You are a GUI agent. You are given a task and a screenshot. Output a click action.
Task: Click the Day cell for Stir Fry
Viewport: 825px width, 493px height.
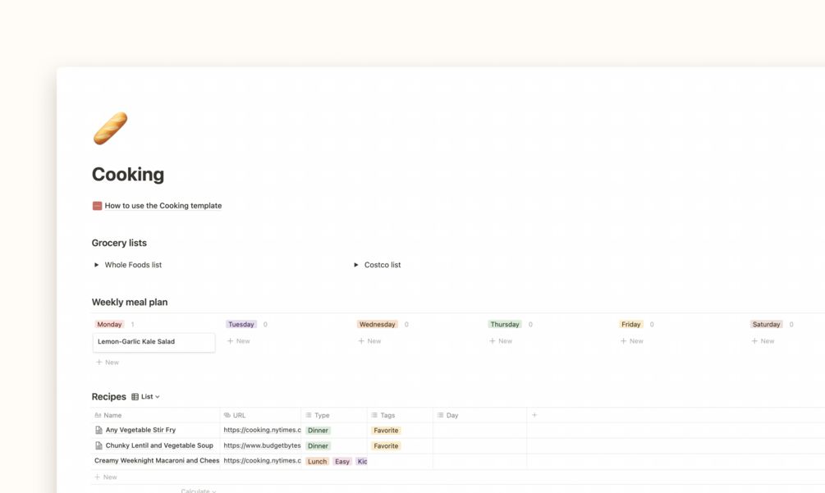tap(480, 430)
